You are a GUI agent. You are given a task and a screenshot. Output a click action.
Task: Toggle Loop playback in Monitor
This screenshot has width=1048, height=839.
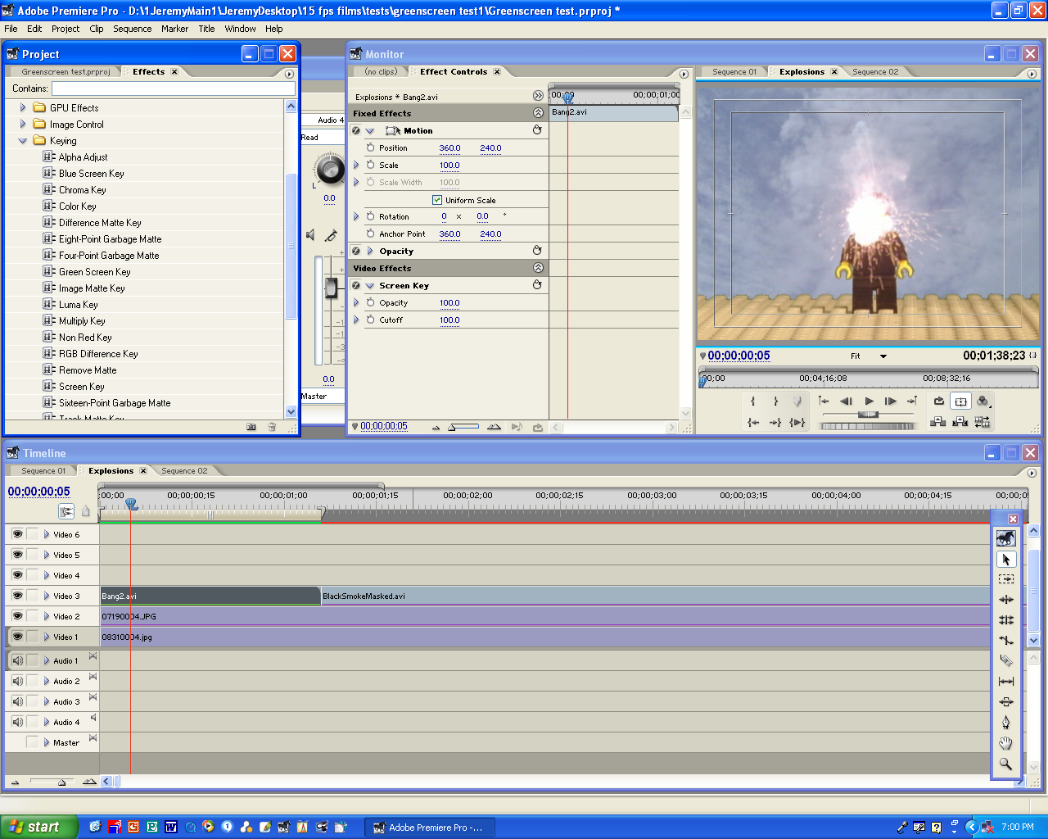click(x=939, y=401)
